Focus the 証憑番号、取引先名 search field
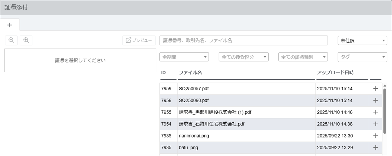 point(243,41)
